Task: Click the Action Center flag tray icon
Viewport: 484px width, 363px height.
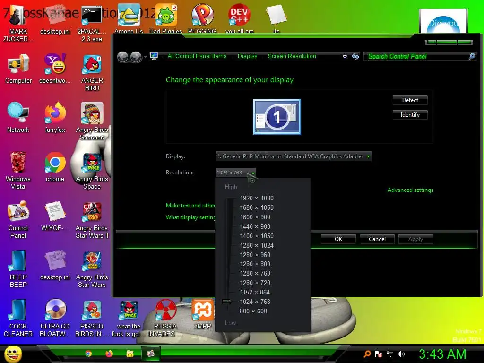Action: coord(379,354)
